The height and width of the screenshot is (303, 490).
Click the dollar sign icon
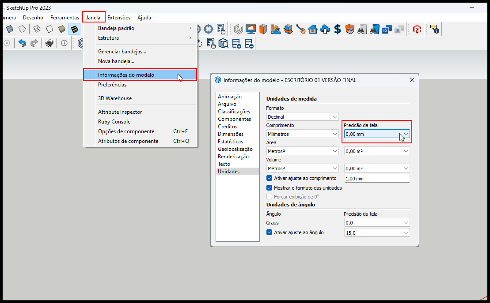[x=338, y=30]
